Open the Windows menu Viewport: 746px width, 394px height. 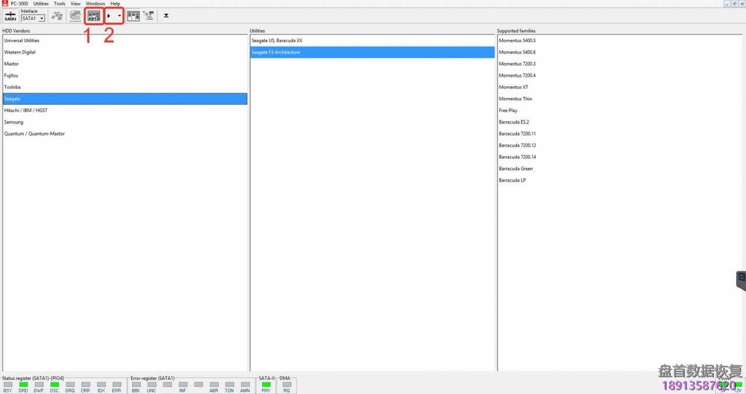pos(96,3)
